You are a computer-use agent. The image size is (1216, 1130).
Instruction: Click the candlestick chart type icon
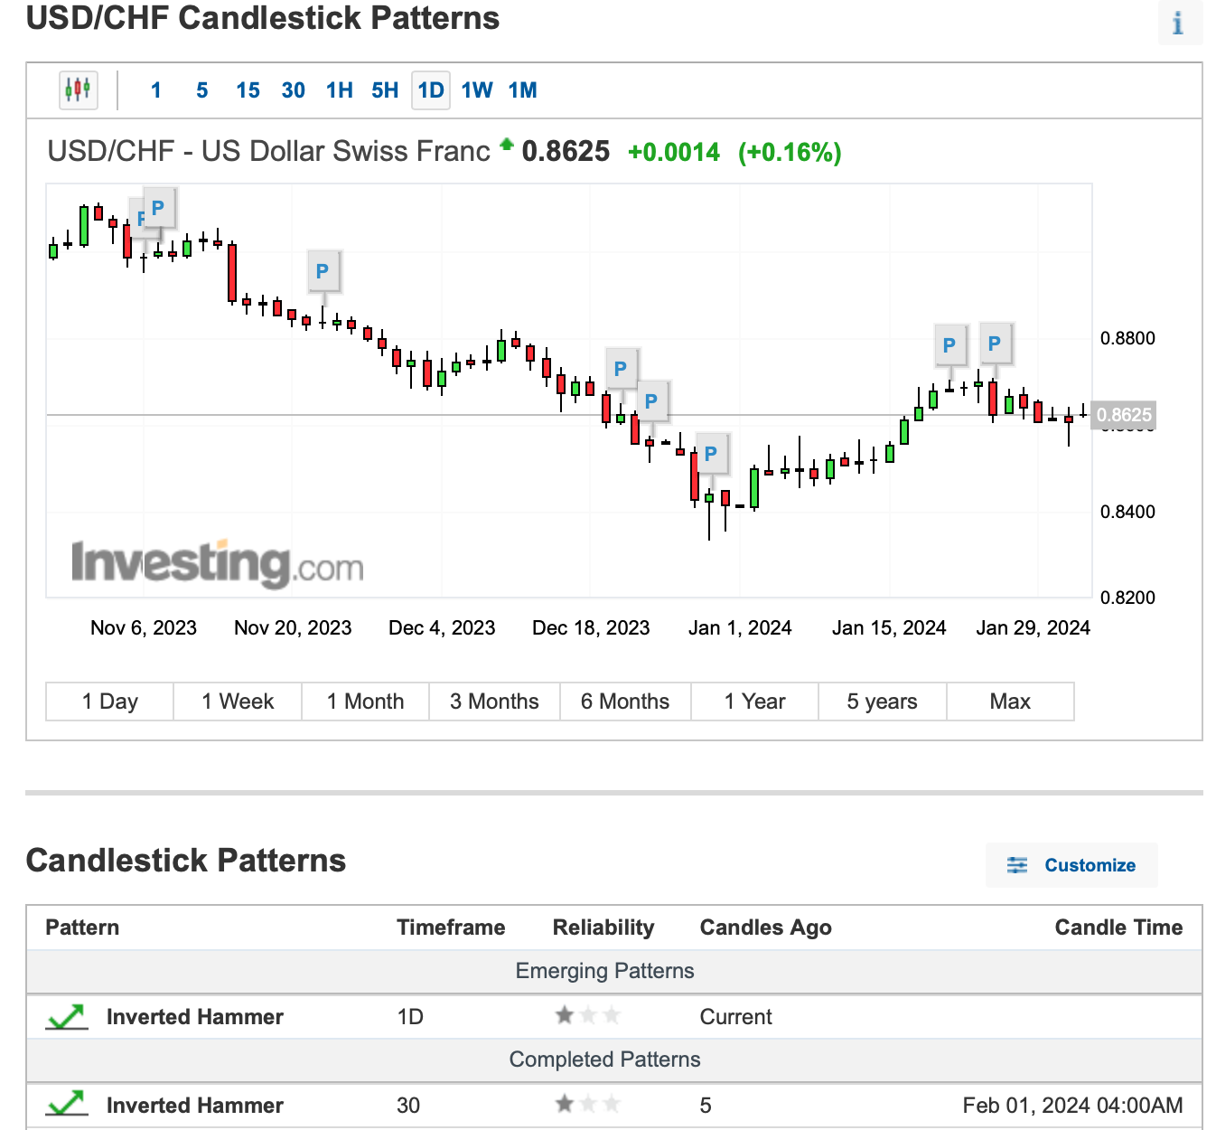click(x=78, y=89)
